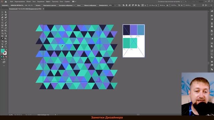Select the Magic Wand tool

2,15
